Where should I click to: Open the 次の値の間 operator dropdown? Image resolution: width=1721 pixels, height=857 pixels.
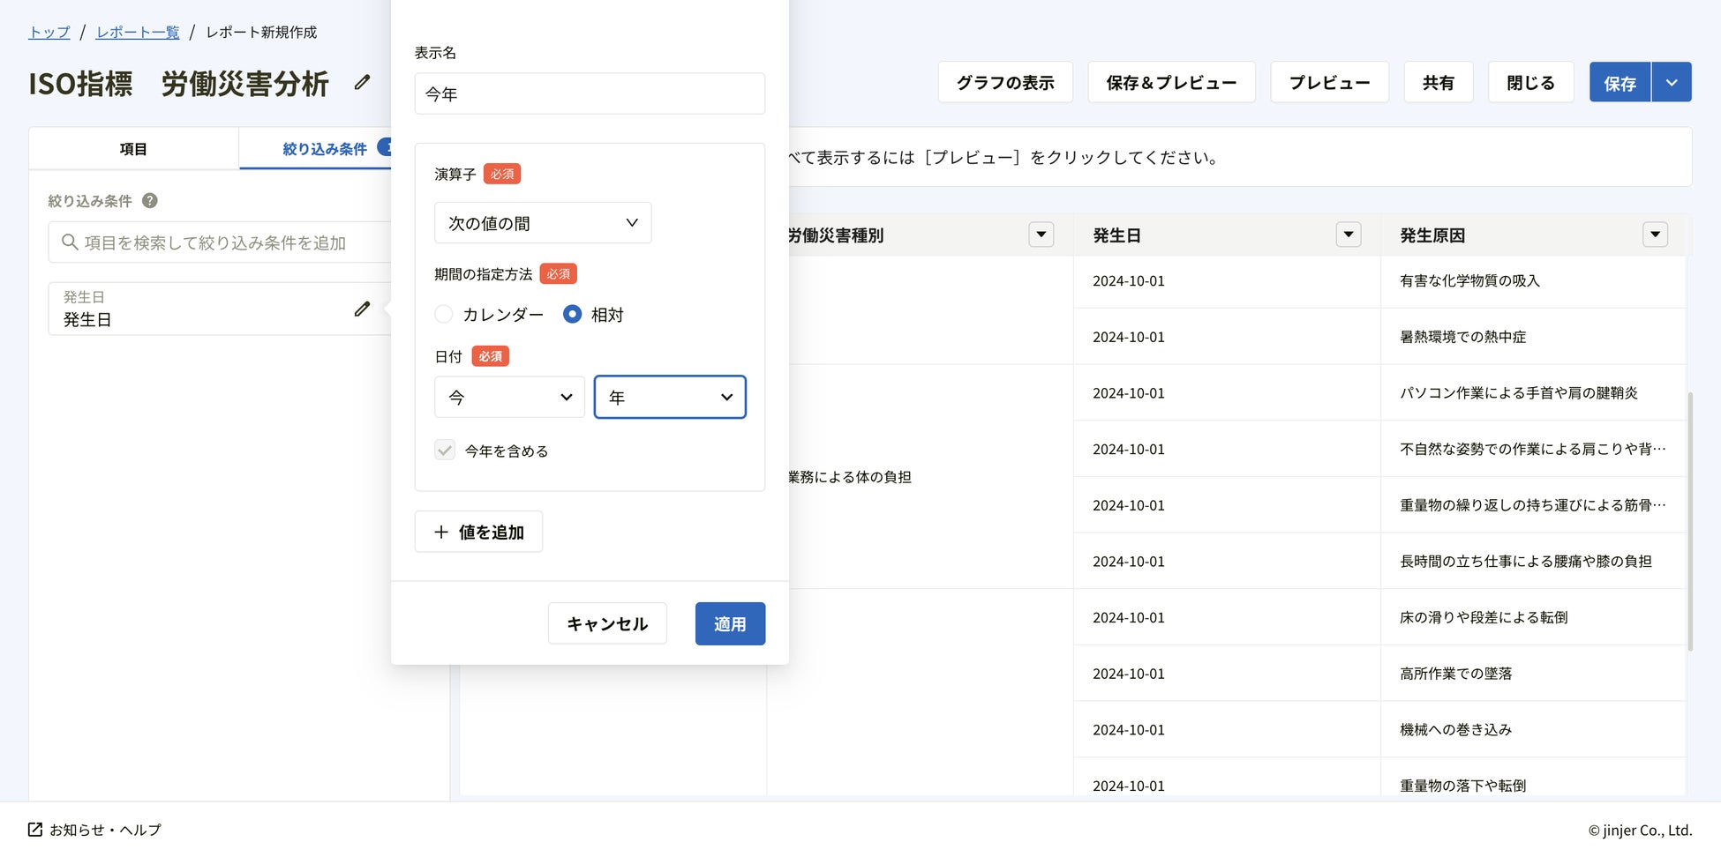point(543,223)
